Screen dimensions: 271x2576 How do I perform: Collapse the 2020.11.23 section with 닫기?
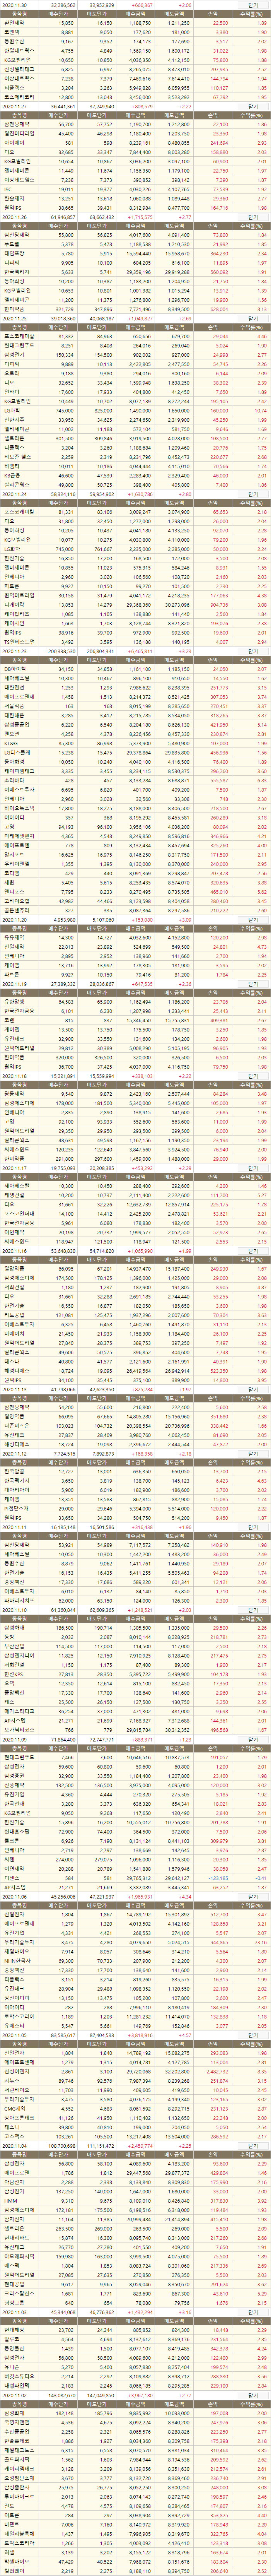tap(253, 651)
